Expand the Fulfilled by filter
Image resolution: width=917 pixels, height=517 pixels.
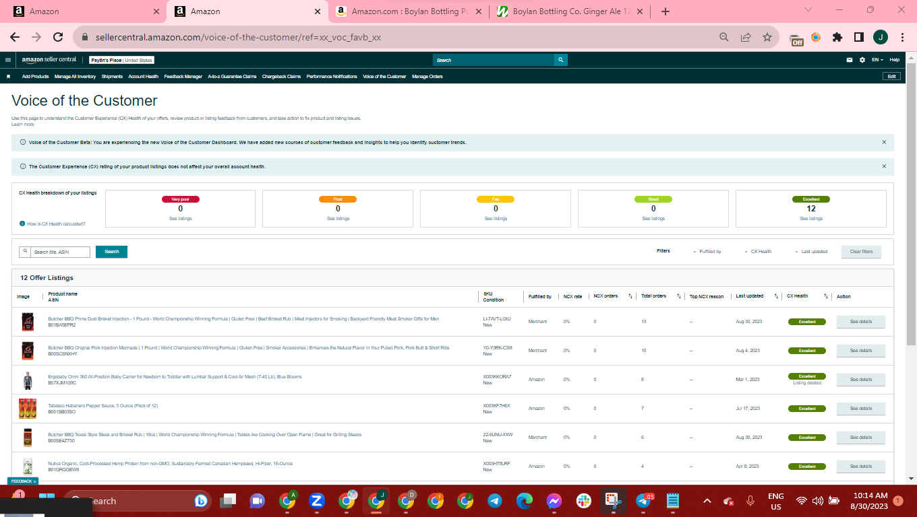[x=707, y=252]
